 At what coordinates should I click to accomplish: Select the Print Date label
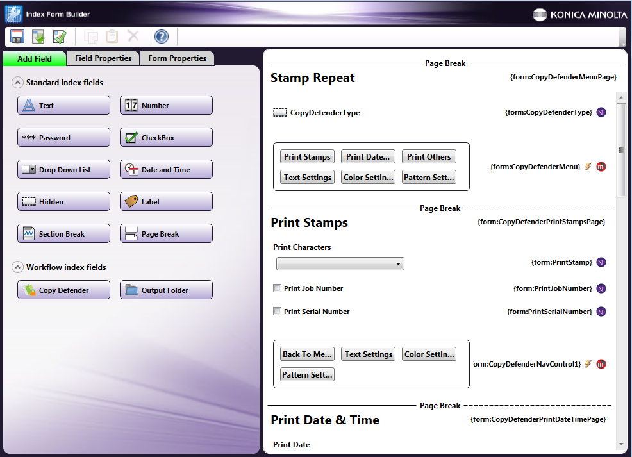292,445
